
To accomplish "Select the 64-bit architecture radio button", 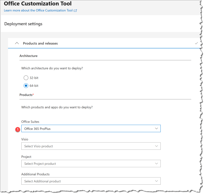I will click(26, 86).
